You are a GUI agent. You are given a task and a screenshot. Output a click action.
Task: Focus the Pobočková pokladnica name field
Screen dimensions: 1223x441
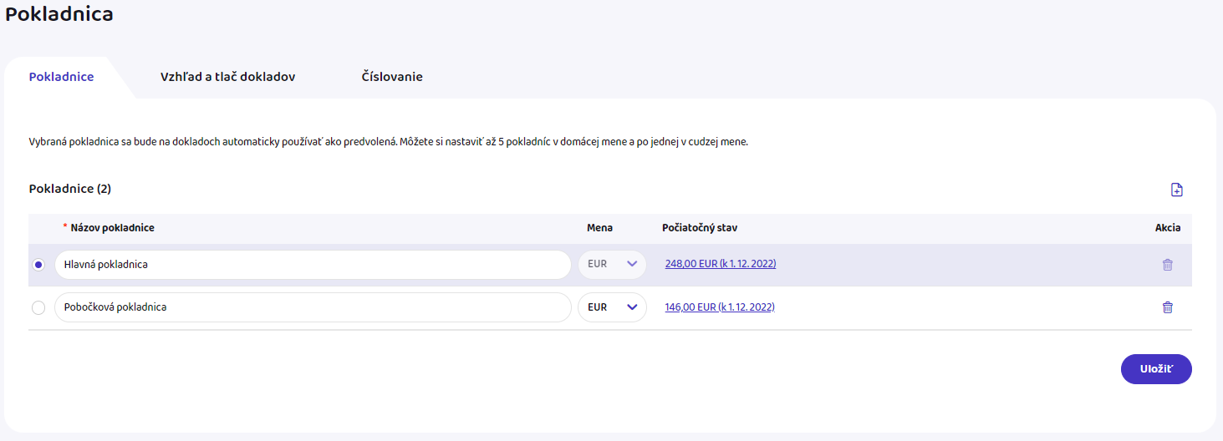(312, 307)
